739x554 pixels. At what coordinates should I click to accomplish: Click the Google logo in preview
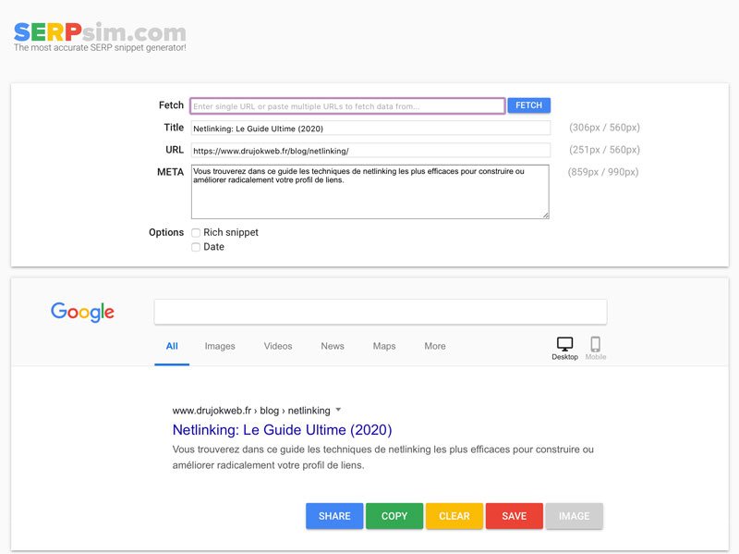coord(82,312)
